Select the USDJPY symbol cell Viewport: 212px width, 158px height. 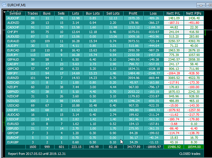(x=15, y=110)
